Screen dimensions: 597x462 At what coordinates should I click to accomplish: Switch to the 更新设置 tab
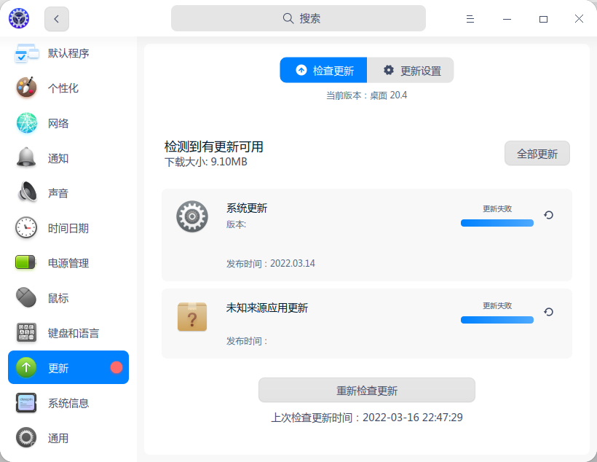pos(411,70)
